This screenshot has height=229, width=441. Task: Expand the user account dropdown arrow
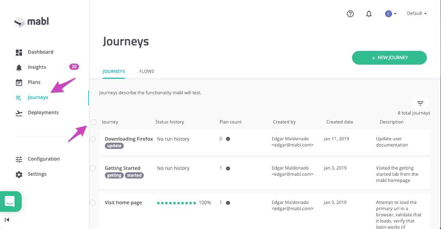point(395,14)
